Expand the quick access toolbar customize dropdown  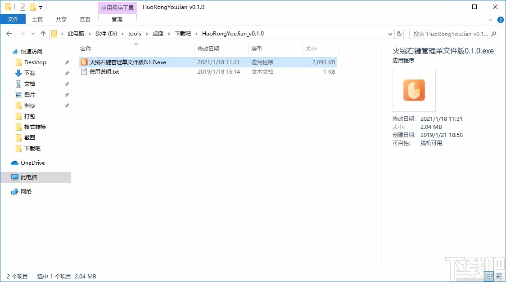40,6
